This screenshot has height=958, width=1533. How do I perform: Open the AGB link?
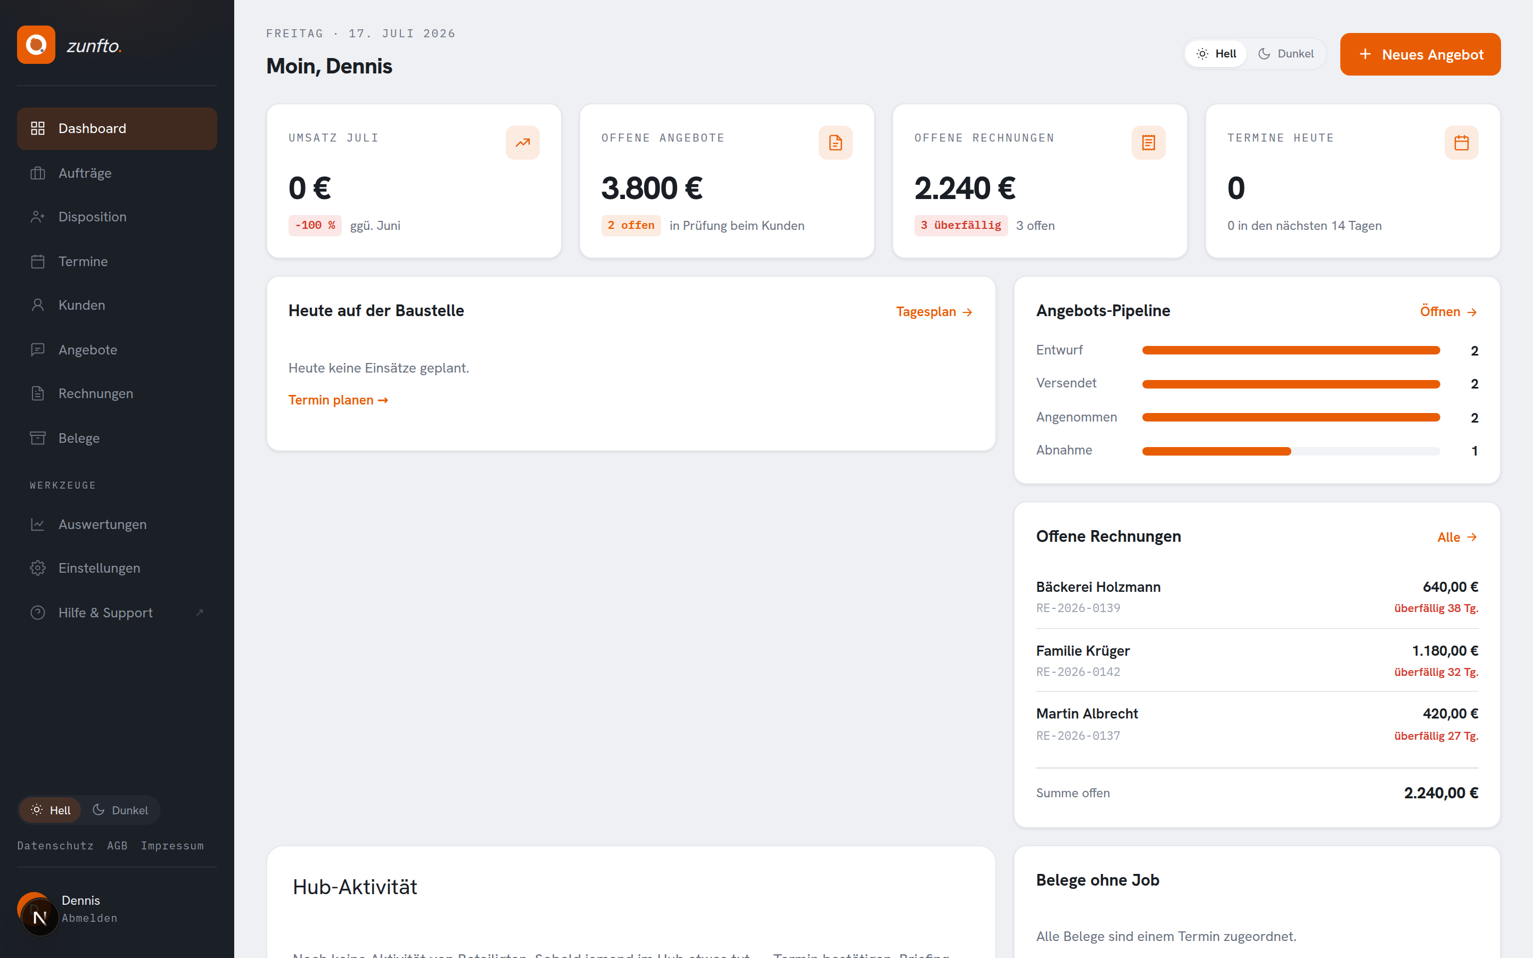pyautogui.click(x=117, y=846)
